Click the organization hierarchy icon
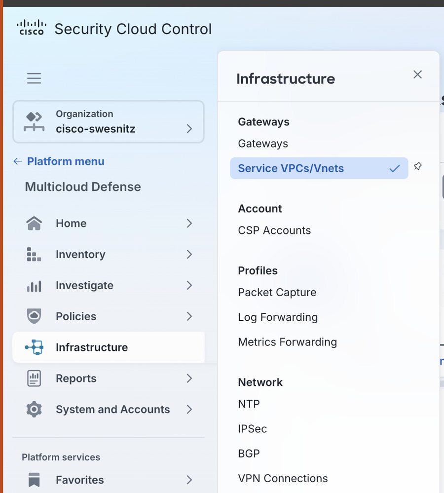 click(x=34, y=122)
